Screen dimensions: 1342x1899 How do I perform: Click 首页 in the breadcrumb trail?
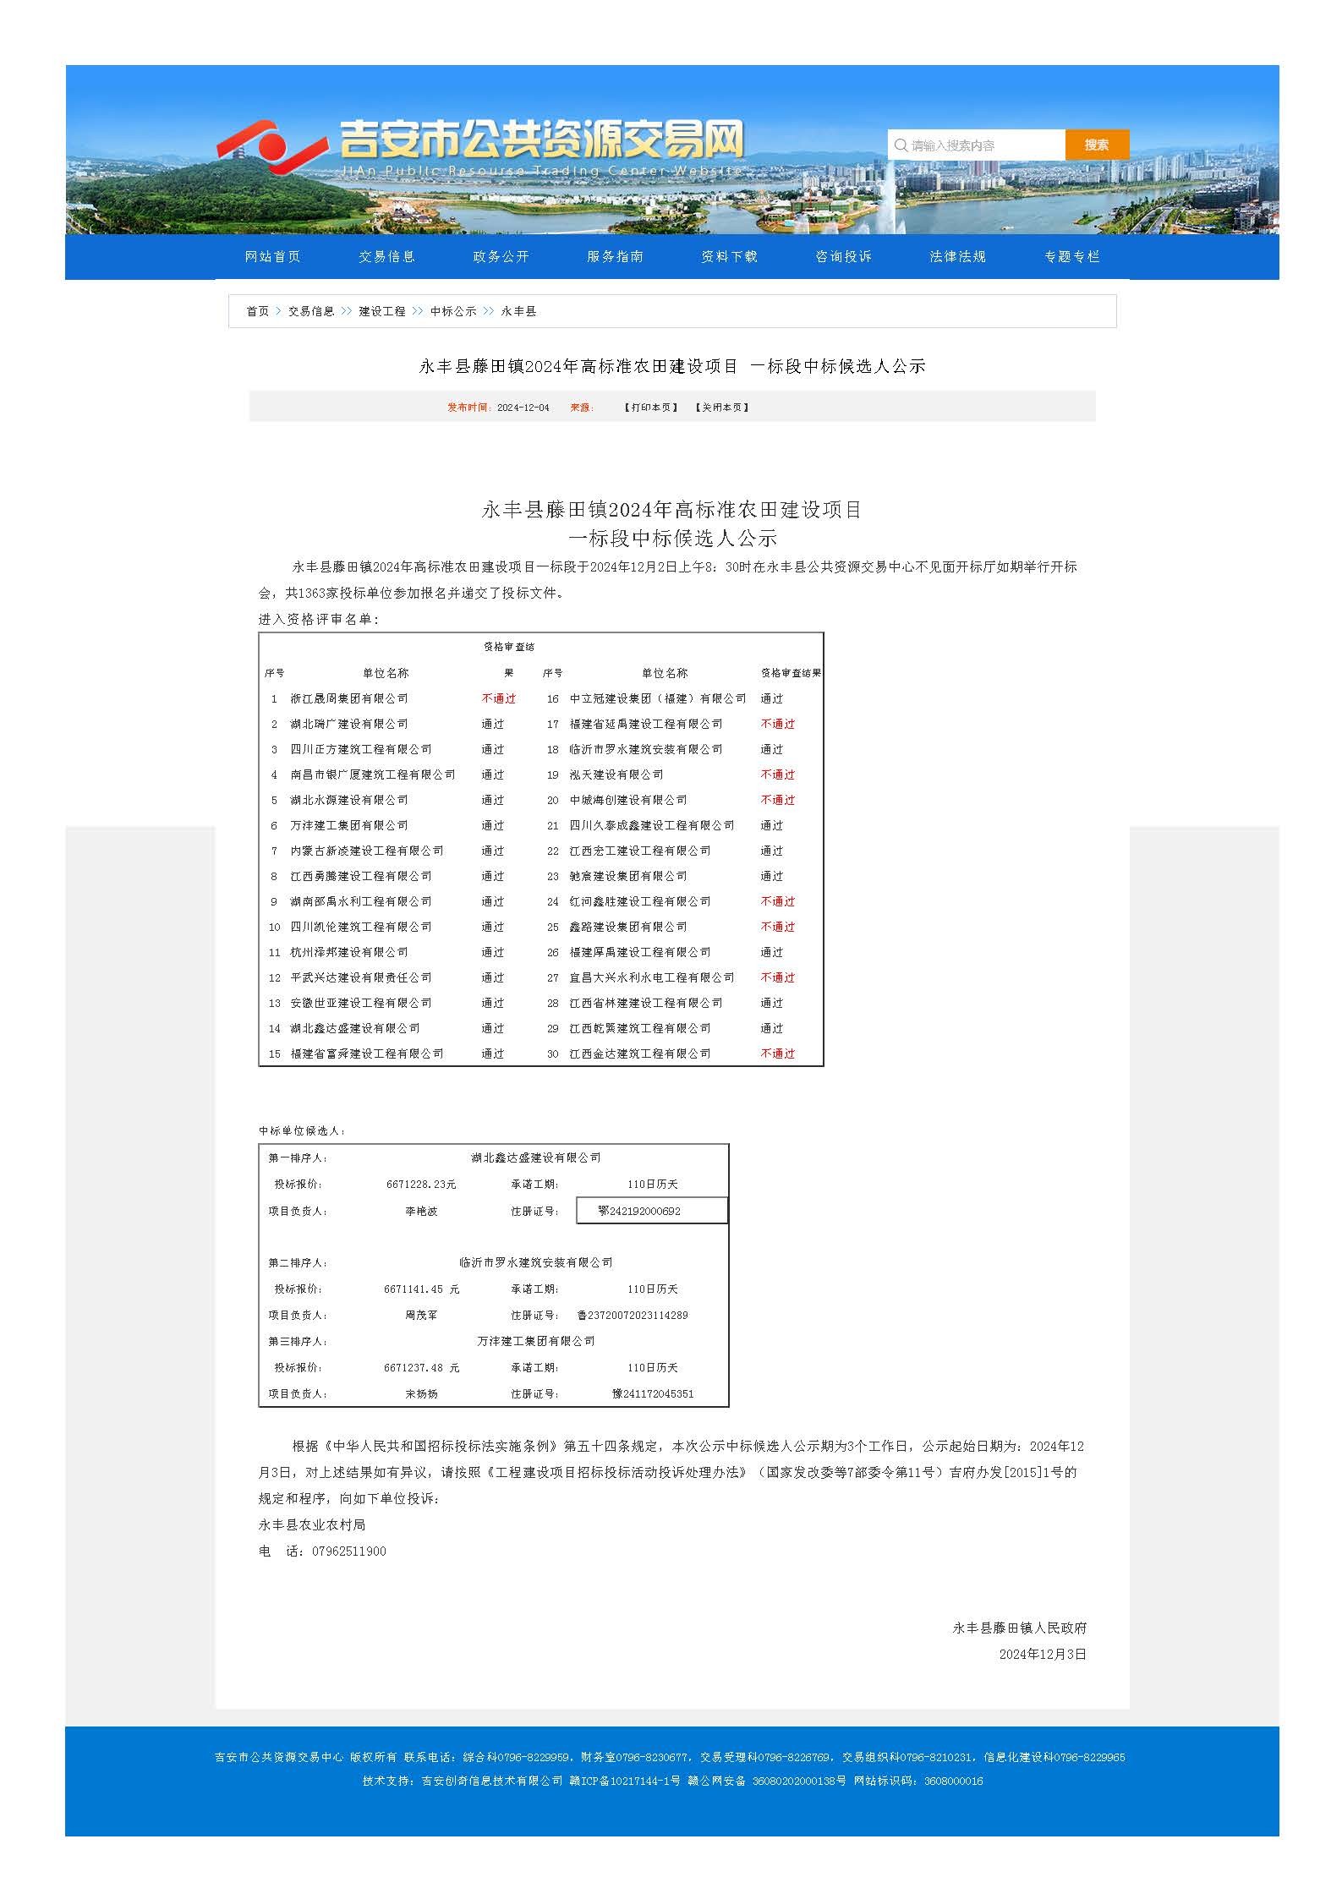257,312
